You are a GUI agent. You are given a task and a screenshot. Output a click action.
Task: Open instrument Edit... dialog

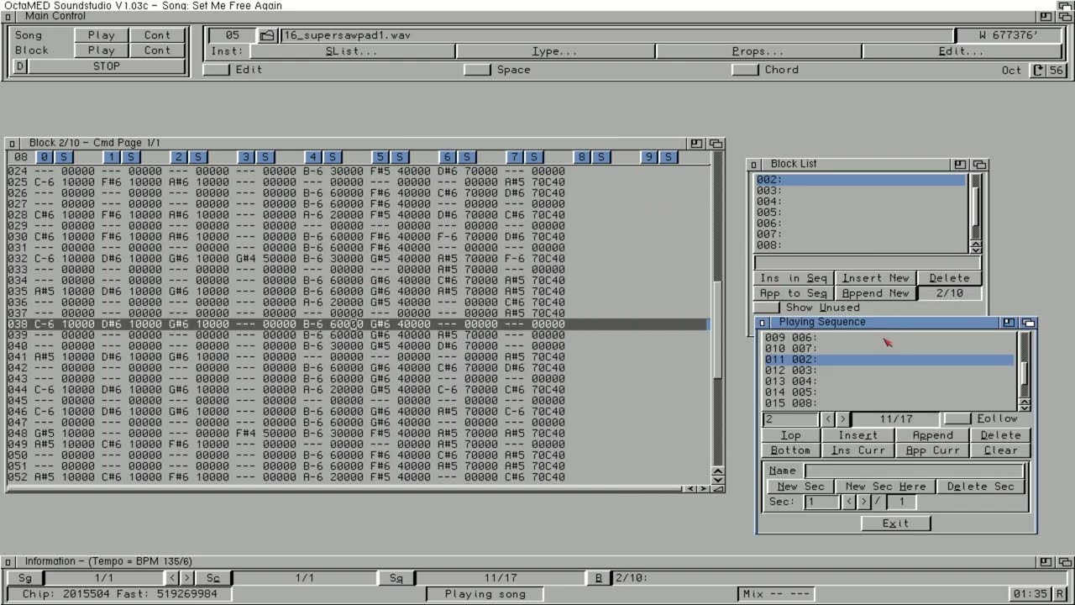click(x=962, y=51)
